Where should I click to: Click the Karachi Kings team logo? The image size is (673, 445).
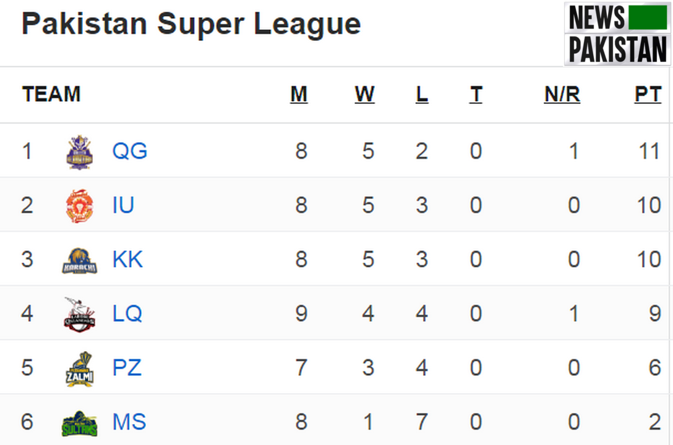coord(79,260)
